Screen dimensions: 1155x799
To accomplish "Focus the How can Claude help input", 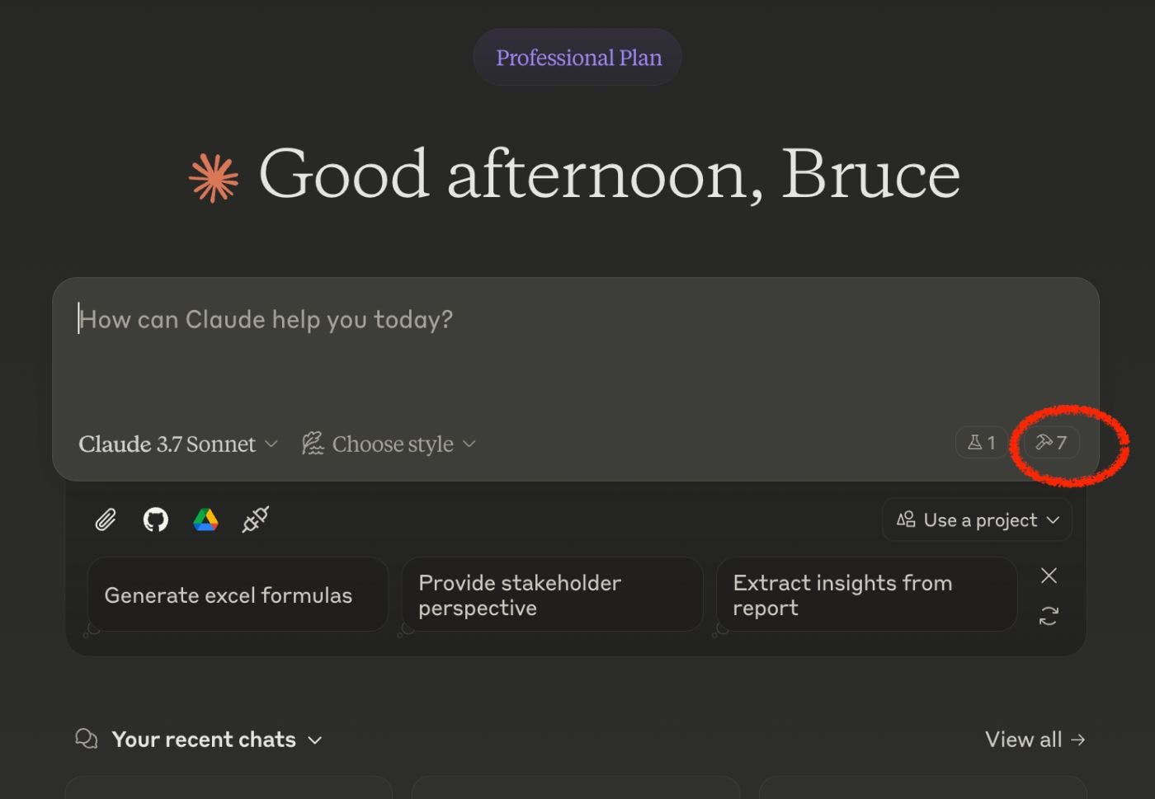I will pos(495,346).
